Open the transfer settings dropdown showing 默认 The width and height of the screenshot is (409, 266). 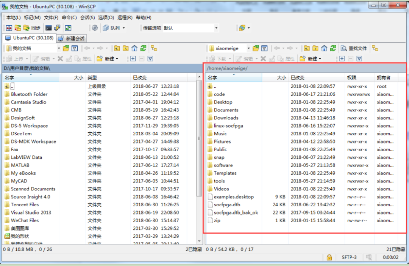coord(190,28)
